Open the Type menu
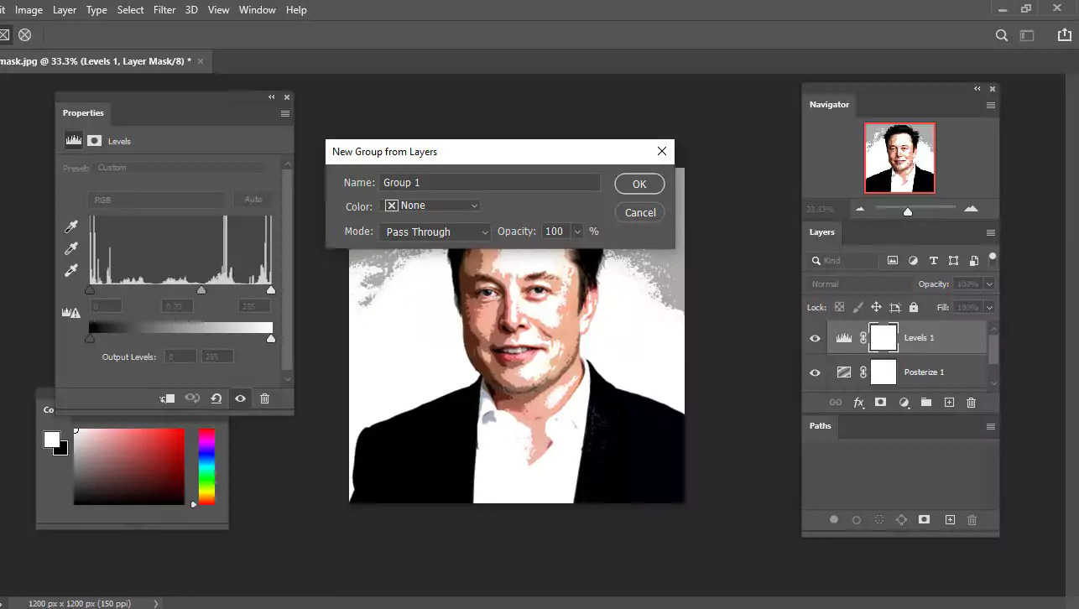 click(96, 10)
